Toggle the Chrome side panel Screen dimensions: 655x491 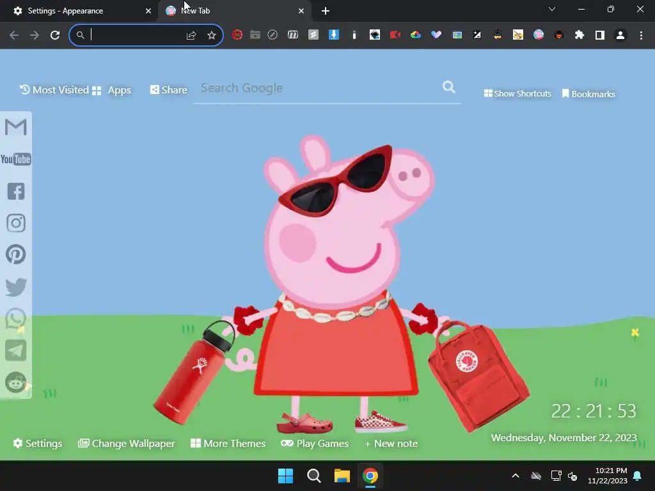(600, 35)
